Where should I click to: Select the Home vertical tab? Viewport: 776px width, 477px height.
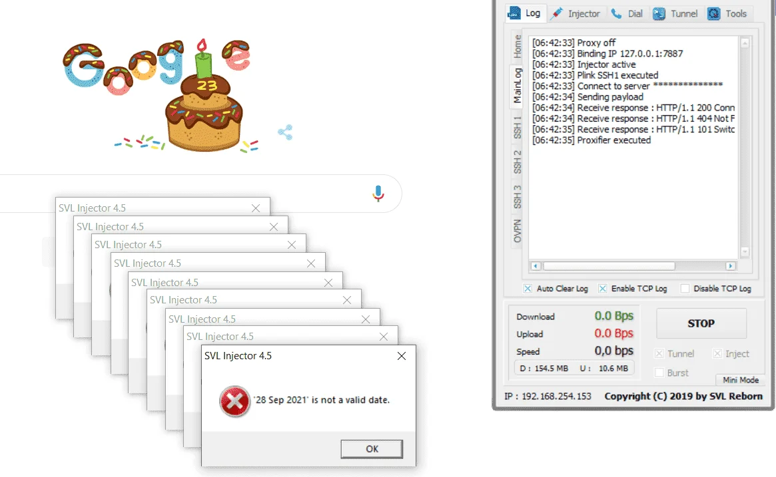coord(517,46)
